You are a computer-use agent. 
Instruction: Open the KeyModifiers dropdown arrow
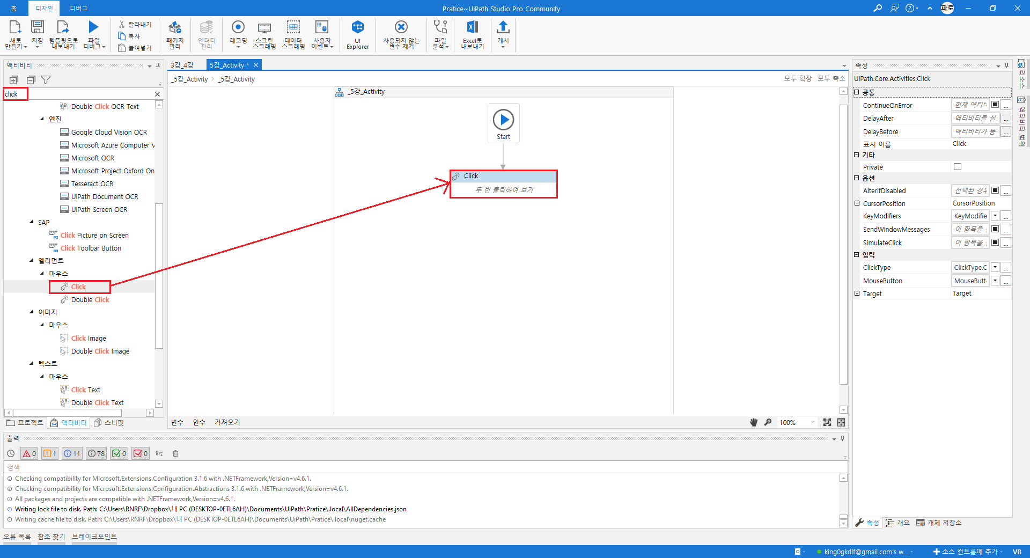(995, 216)
